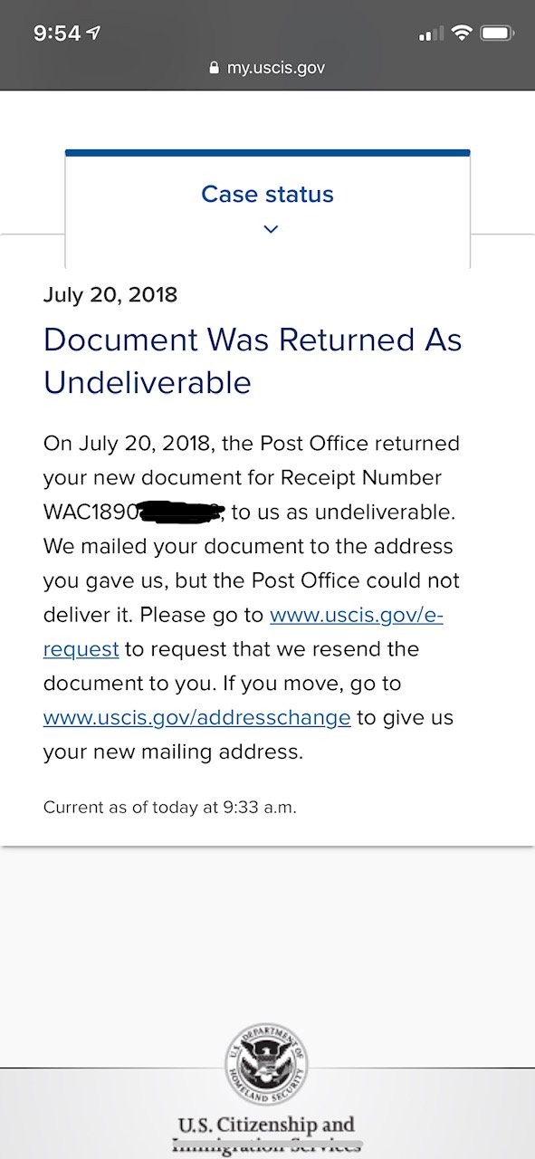Image resolution: width=535 pixels, height=1159 pixels.
Task: Open the Case status tab
Action: point(268,208)
